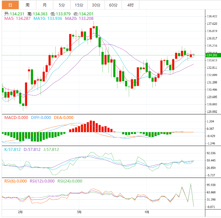This screenshot has height=218, width=221.
Task: Select the 15分 timeframe tab
Action: (x=79, y=5)
